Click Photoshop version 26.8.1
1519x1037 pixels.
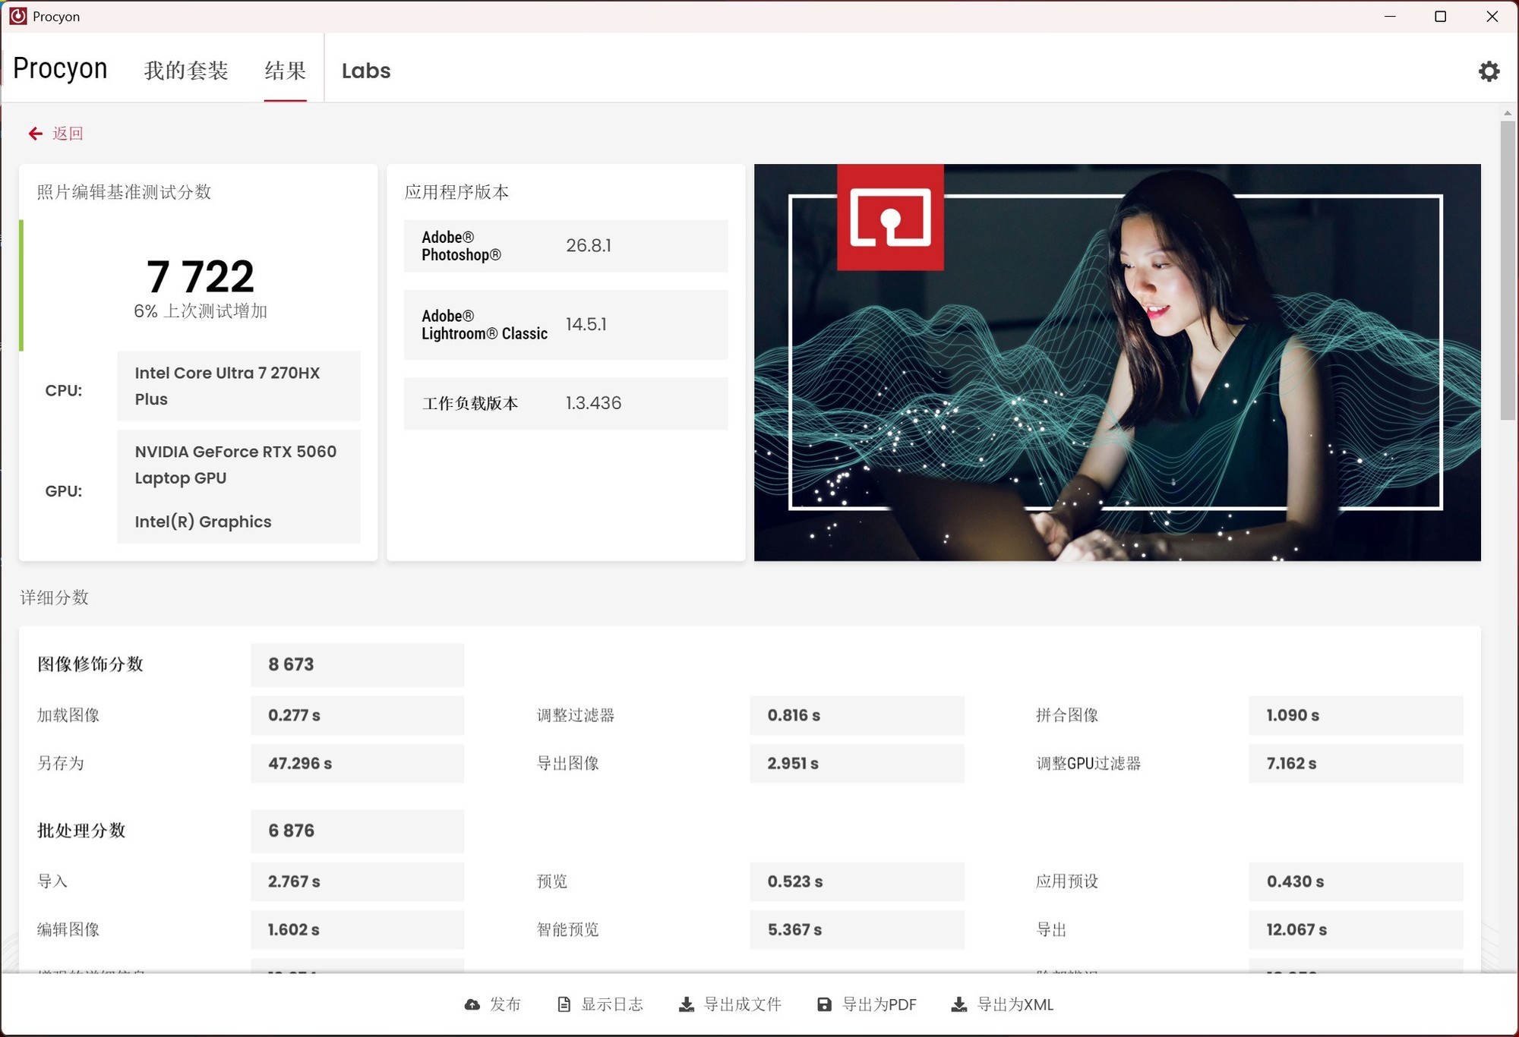click(x=589, y=245)
